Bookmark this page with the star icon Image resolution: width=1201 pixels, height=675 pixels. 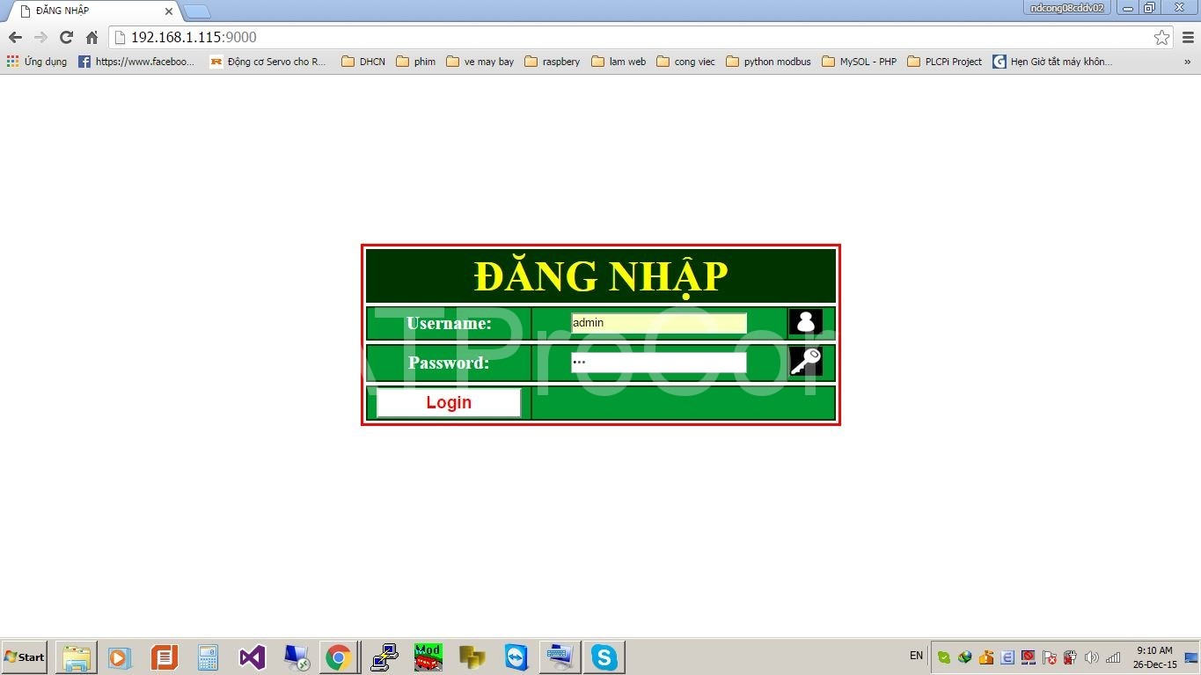(x=1161, y=37)
